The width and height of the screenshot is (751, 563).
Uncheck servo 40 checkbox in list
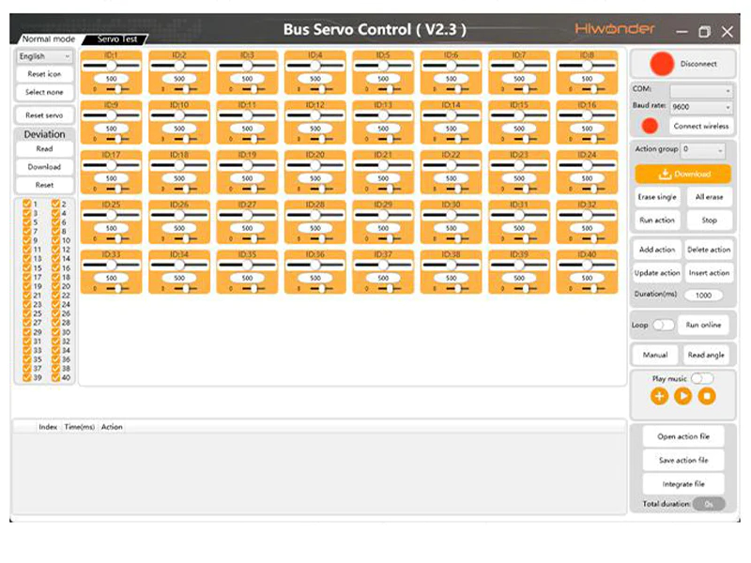pyautogui.click(x=56, y=378)
